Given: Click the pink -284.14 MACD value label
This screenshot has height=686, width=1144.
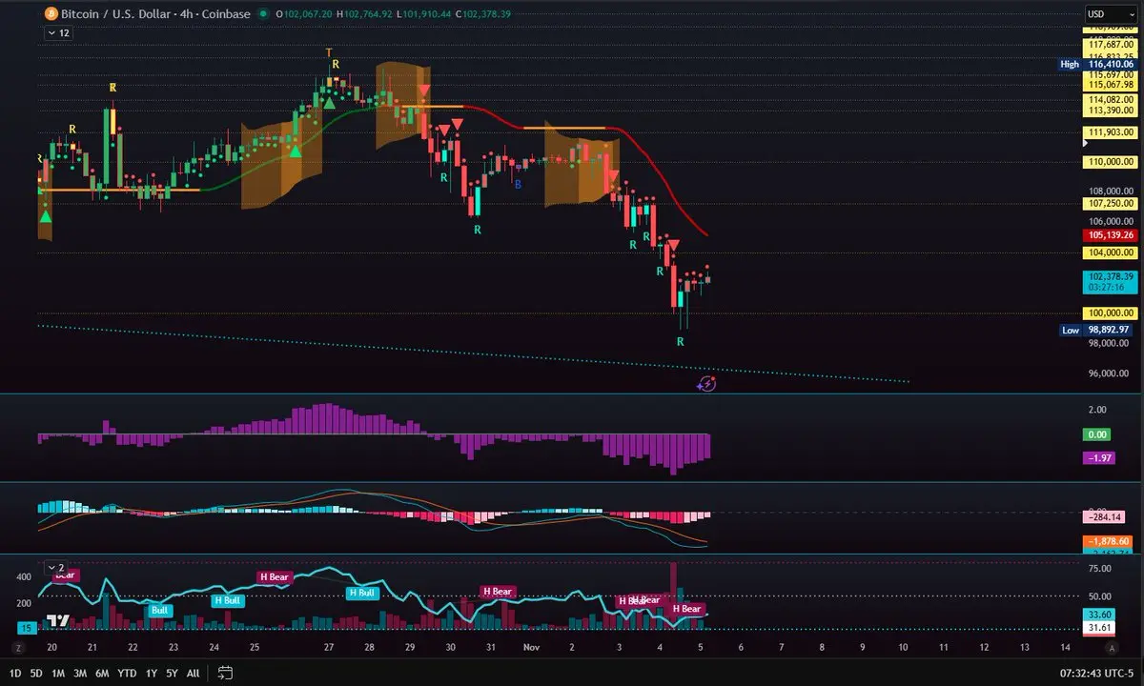Looking at the screenshot, I should 1104,516.
